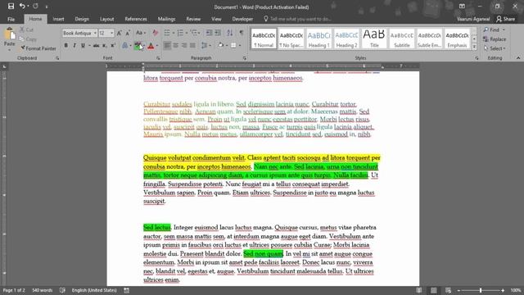Screen dimensions: 524x295
Task: Click the Replace button
Action: [495, 39]
